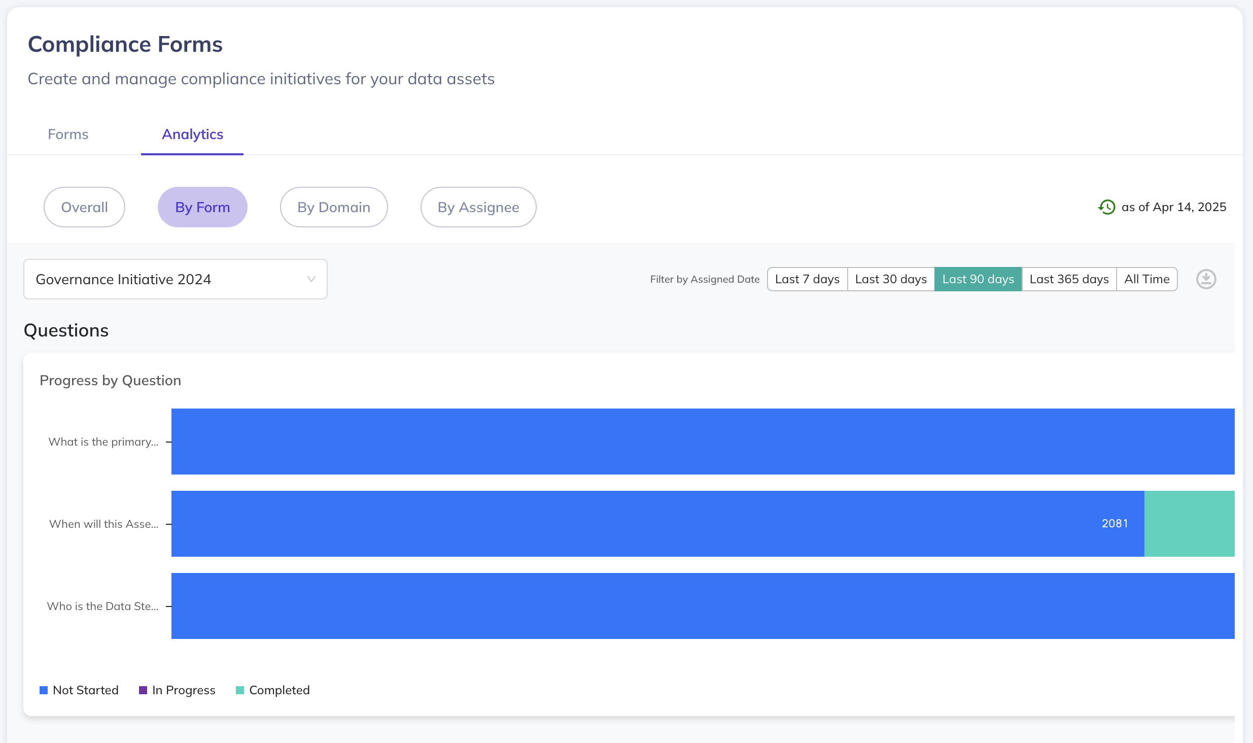Click the history clock refresh icon
This screenshot has width=1253, height=743.
click(x=1106, y=207)
